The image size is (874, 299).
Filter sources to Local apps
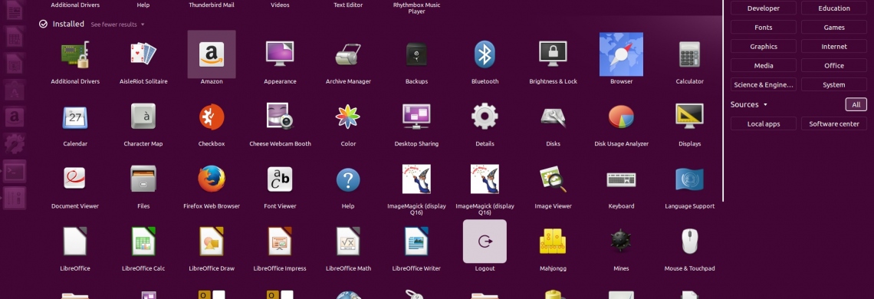point(763,124)
